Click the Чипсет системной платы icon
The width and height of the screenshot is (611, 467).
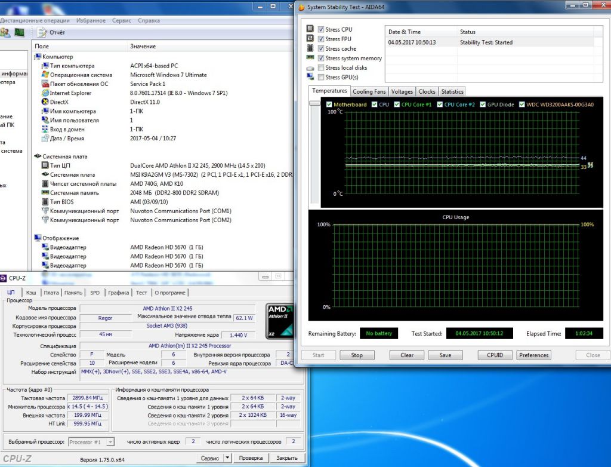(45, 183)
